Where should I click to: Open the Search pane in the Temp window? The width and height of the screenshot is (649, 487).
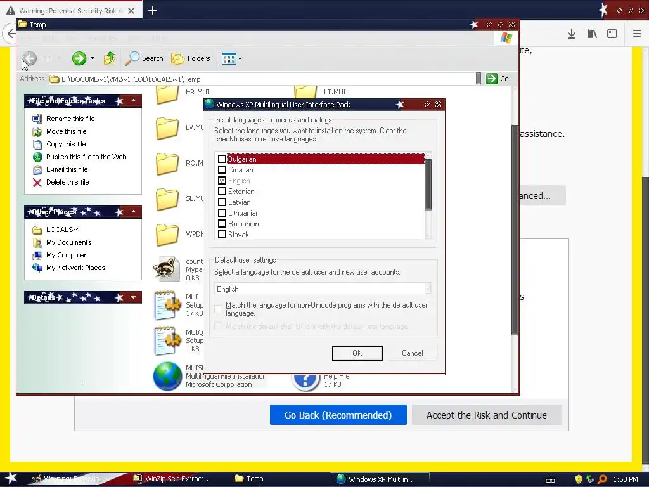[x=145, y=58]
